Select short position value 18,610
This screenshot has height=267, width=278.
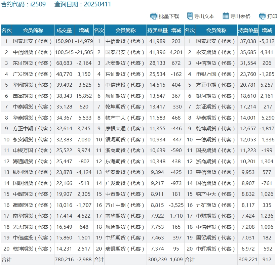pos(248,96)
